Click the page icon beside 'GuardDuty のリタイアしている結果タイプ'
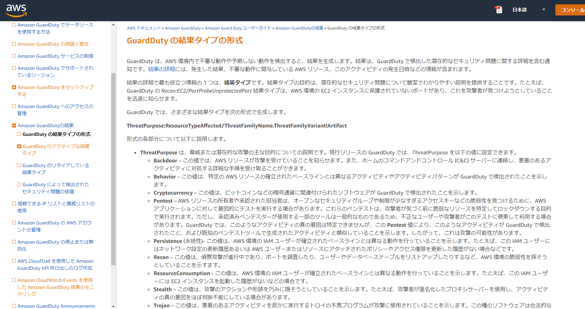 [x=19, y=165]
